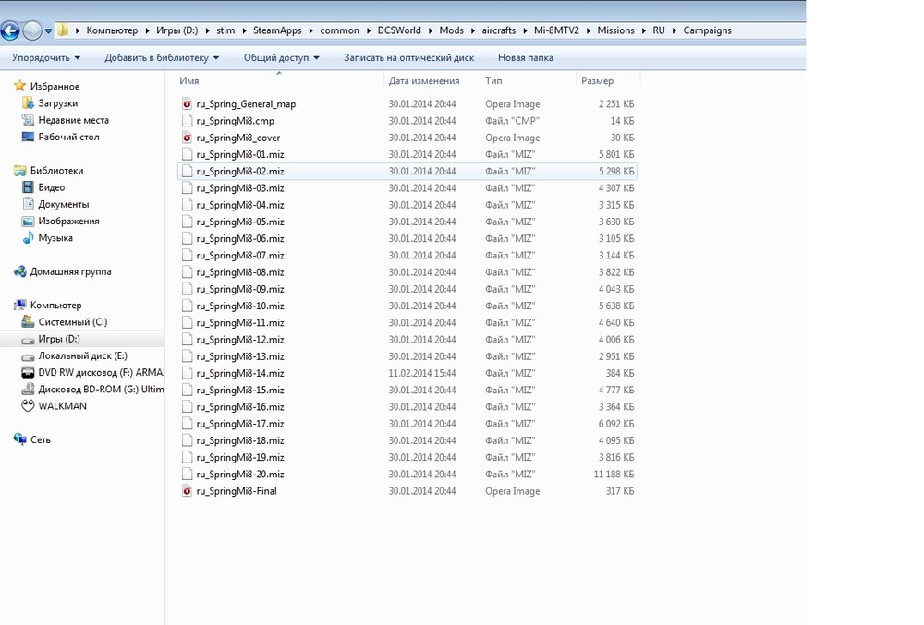The width and height of the screenshot is (924, 625).
Task: Sort by the Дата изменения column header
Action: pyautogui.click(x=432, y=80)
